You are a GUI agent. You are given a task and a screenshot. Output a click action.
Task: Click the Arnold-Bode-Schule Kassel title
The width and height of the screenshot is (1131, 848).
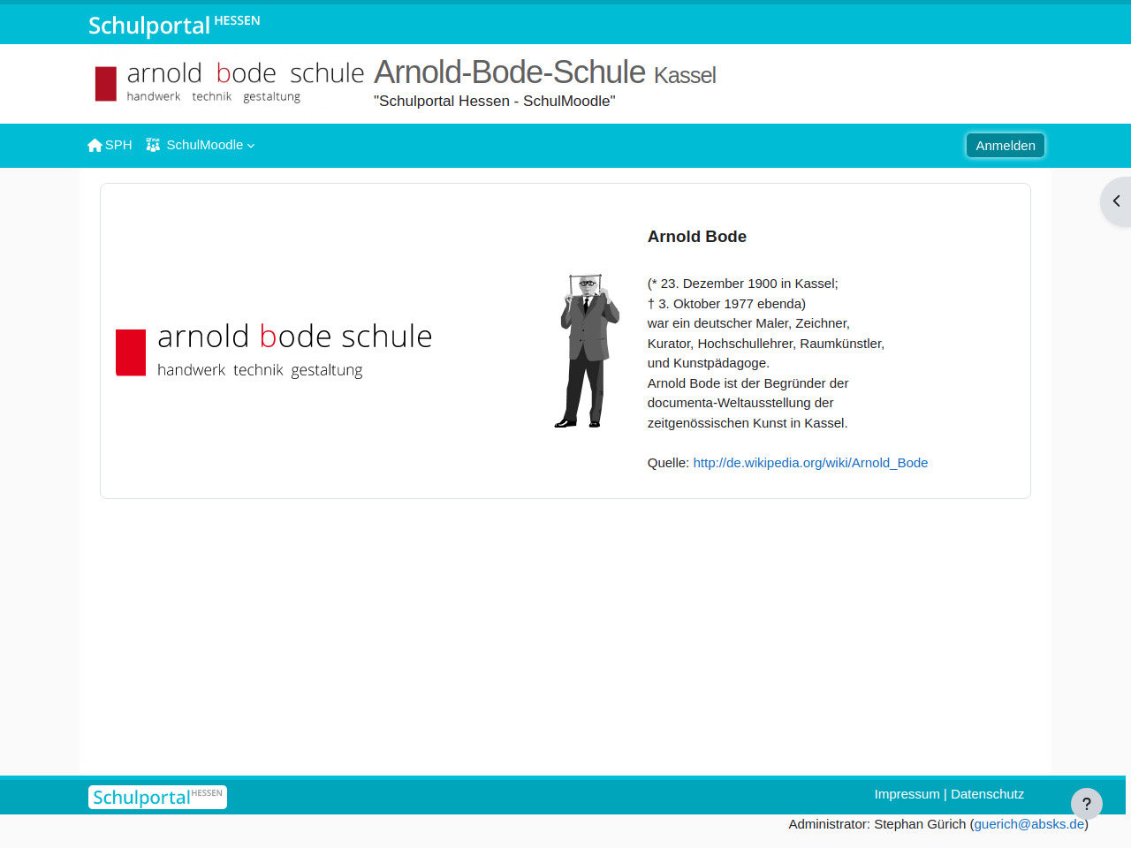pos(544,72)
